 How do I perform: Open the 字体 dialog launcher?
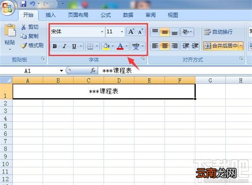pyautogui.click(x=143, y=59)
